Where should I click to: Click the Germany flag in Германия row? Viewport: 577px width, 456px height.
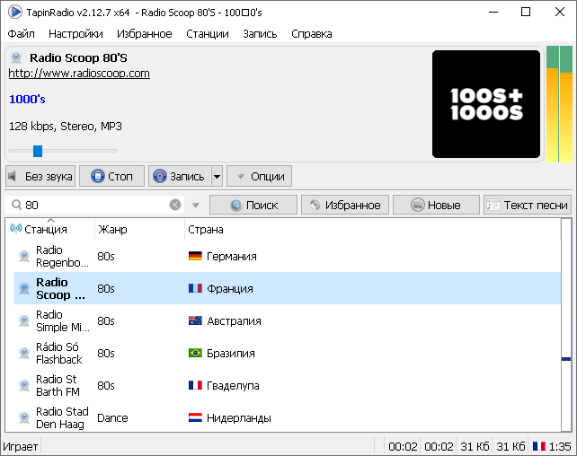click(195, 256)
